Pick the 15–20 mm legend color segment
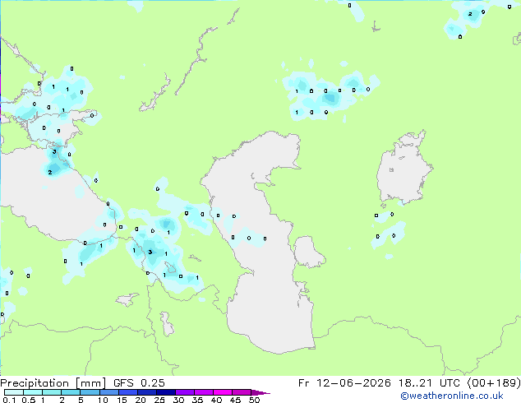 click(127, 392)
